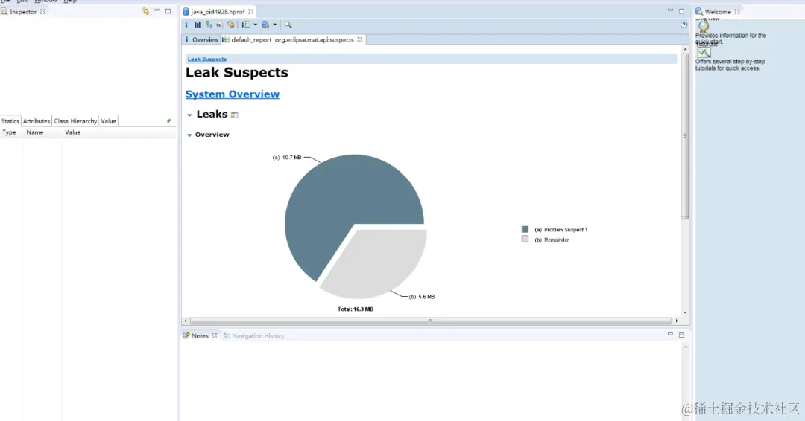Click the 'Total: 16.3 MB' text

[x=356, y=309]
